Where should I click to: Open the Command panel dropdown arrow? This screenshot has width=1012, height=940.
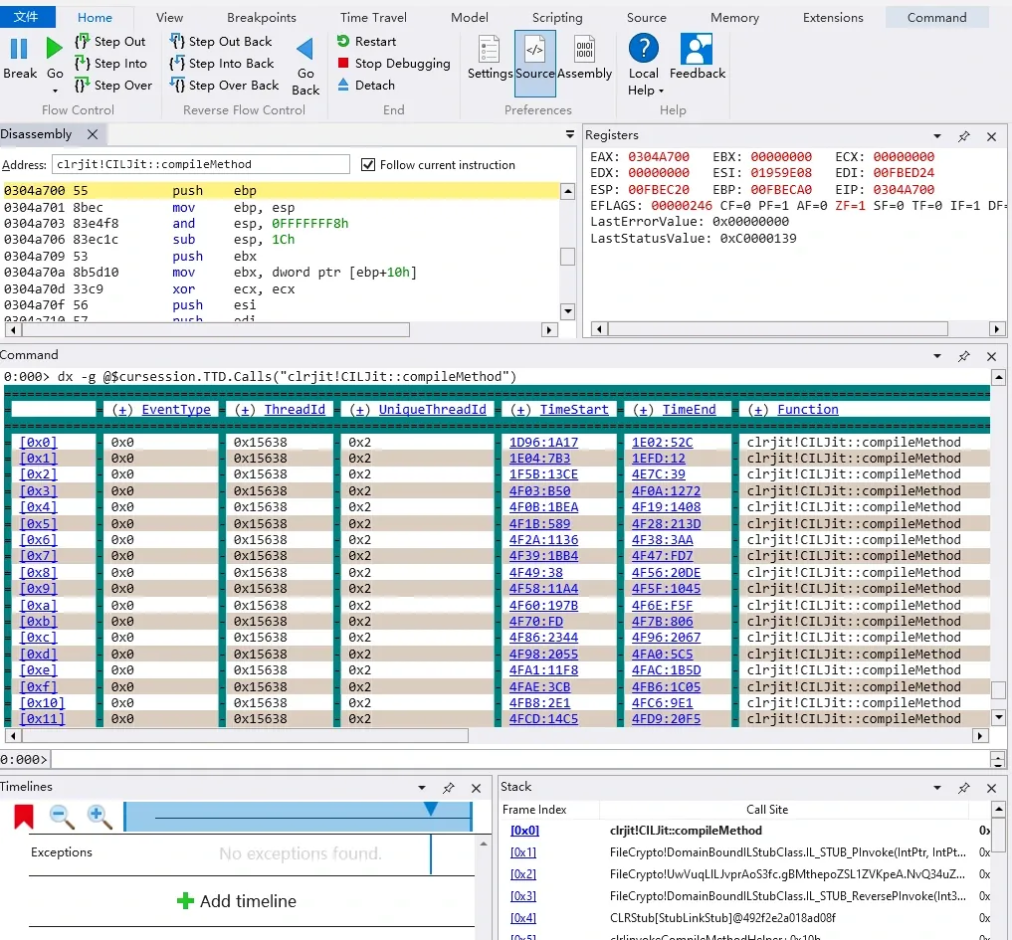[x=937, y=356]
